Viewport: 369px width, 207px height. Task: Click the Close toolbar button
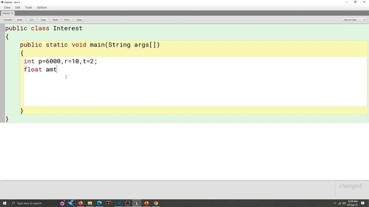pyautogui.click(x=79, y=20)
